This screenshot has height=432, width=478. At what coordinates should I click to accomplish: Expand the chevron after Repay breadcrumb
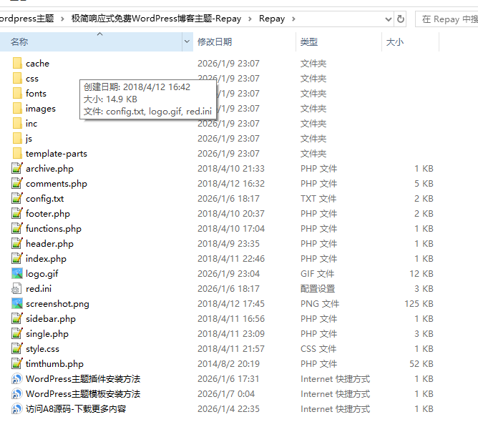[293, 19]
